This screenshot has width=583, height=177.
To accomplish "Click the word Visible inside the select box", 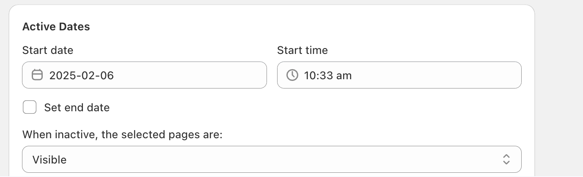I will (49, 160).
